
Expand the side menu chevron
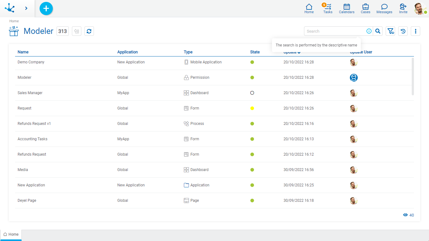[x=26, y=8]
